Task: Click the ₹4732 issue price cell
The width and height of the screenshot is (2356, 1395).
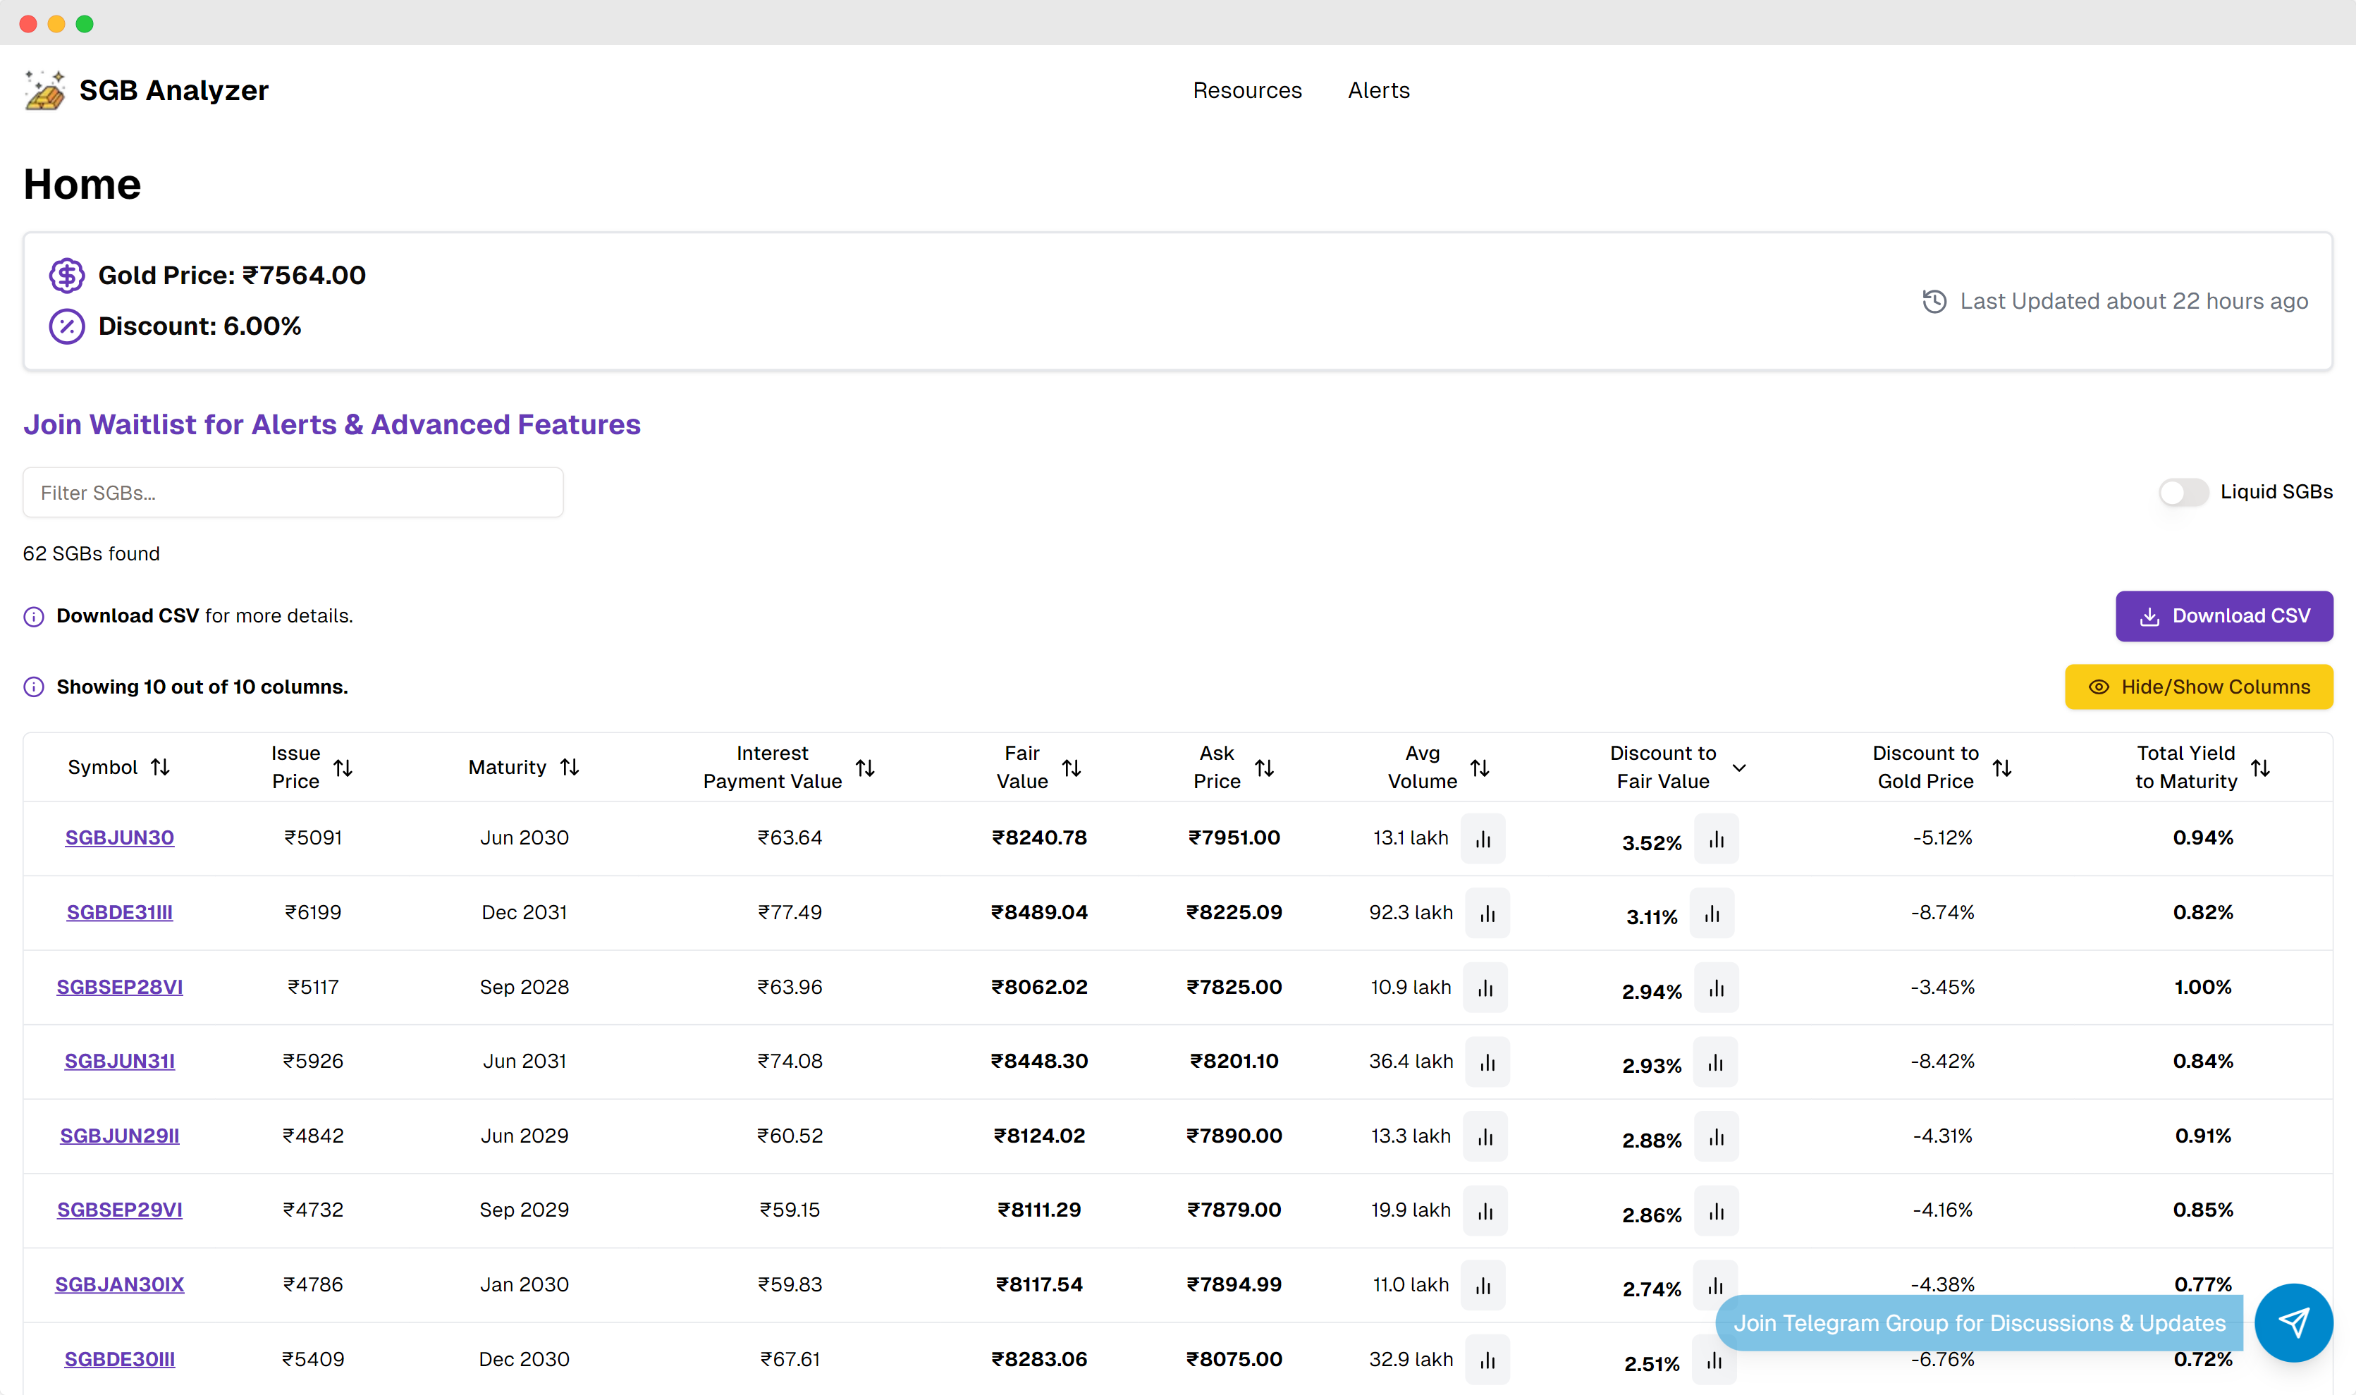Action: point(313,1210)
